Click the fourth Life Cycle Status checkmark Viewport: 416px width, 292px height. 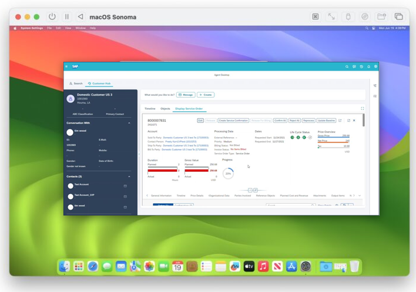pos(310,138)
